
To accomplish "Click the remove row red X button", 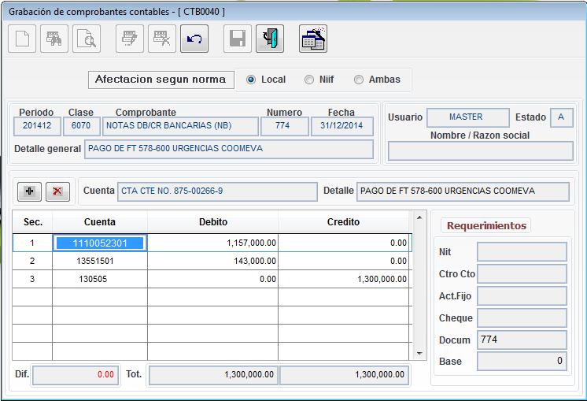I will click(x=57, y=191).
